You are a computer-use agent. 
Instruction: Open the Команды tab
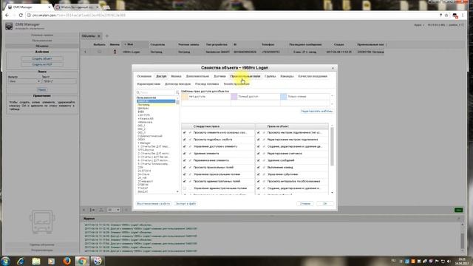tap(287, 76)
